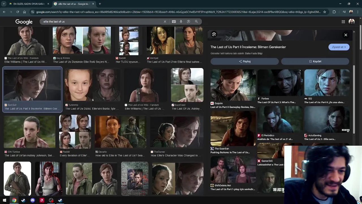The width and height of the screenshot is (362, 204).
Task: Open the 'Daha Fazla Bilgi' link
Action: pyautogui.click(x=254, y=53)
